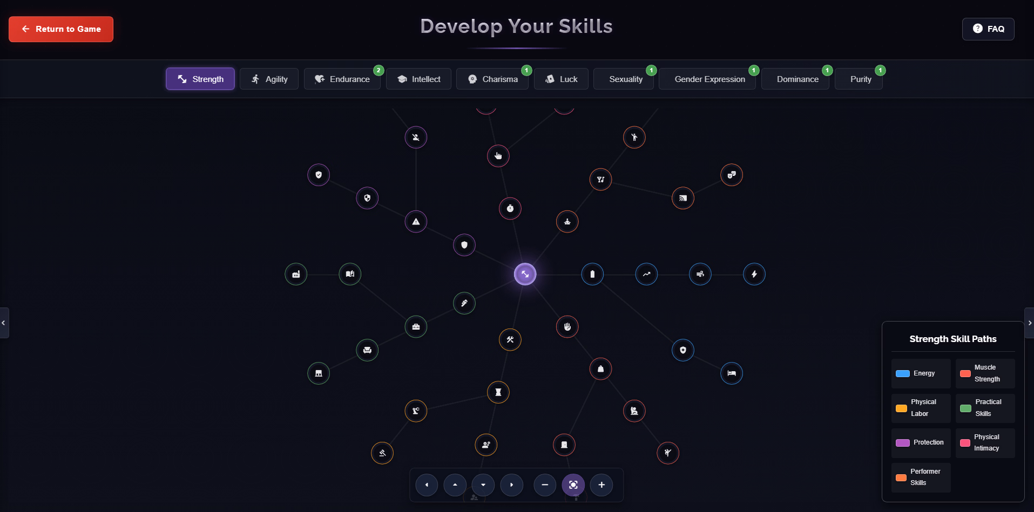Select the waving person skill node
This screenshot has height=512, width=1034.
pos(634,137)
